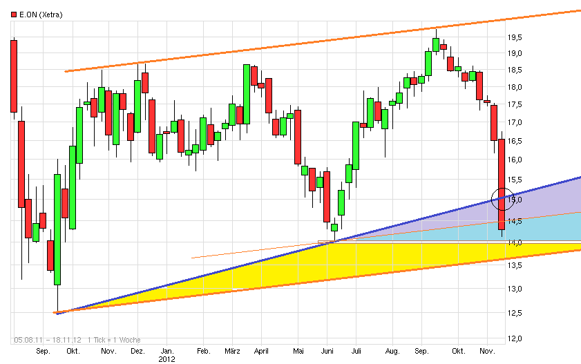Click the 19,0 price axis label
This screenshot has height=364, width=581.
(x=515, y=53)
